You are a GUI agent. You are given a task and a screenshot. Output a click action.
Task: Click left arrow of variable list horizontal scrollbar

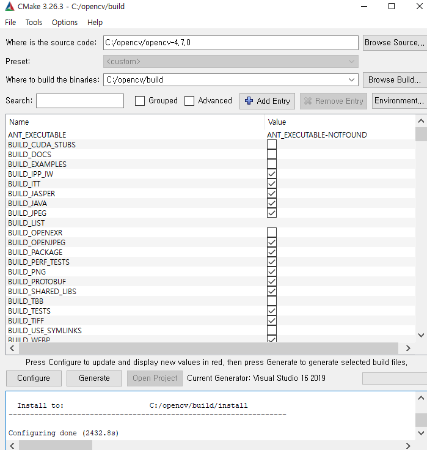tap(12, 349)
